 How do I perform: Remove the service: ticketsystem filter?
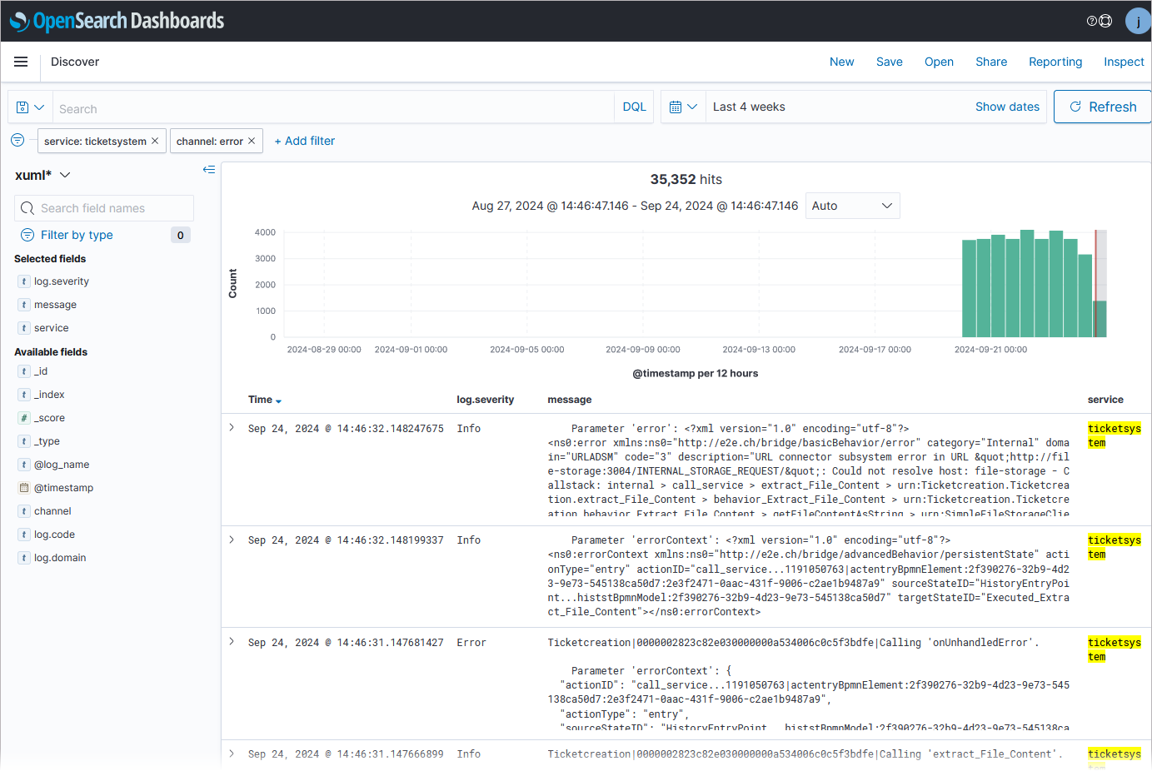(155, 141)
